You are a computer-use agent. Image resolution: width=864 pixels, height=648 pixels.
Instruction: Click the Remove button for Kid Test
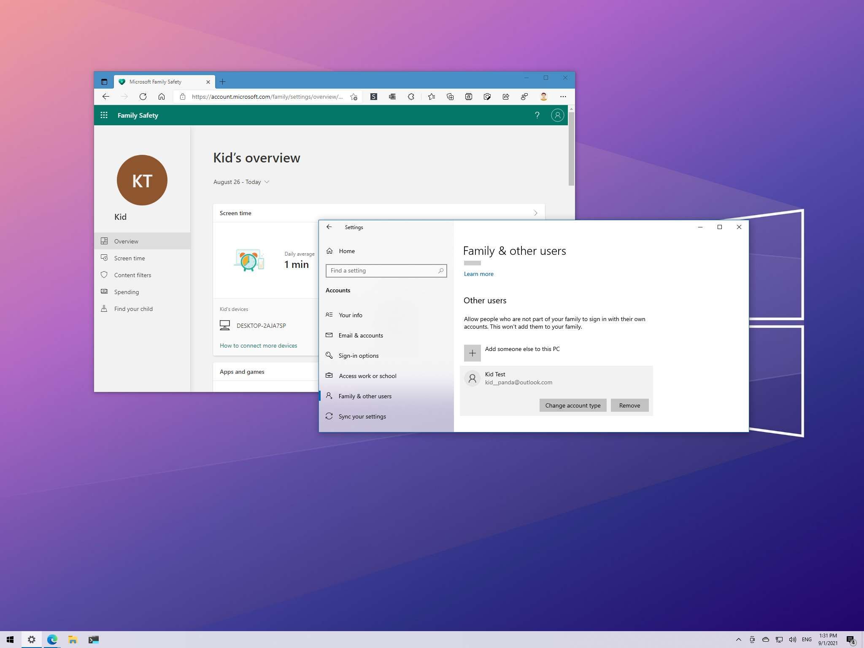(x=629, y=405)
